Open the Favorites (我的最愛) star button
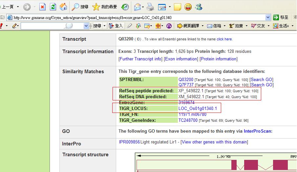This screenshot has width=297, height=172. [105, 7]
